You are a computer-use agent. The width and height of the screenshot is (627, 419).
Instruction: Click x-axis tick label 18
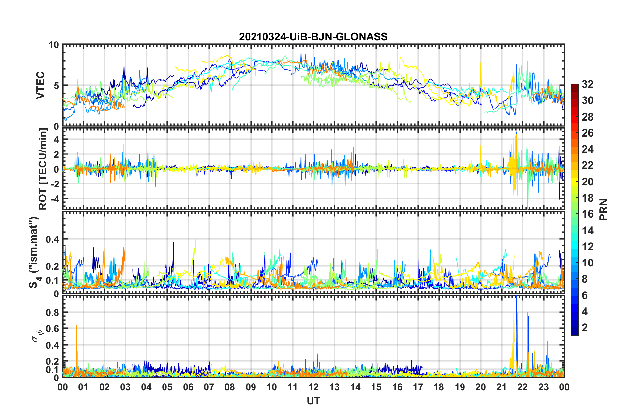(439, 387)
